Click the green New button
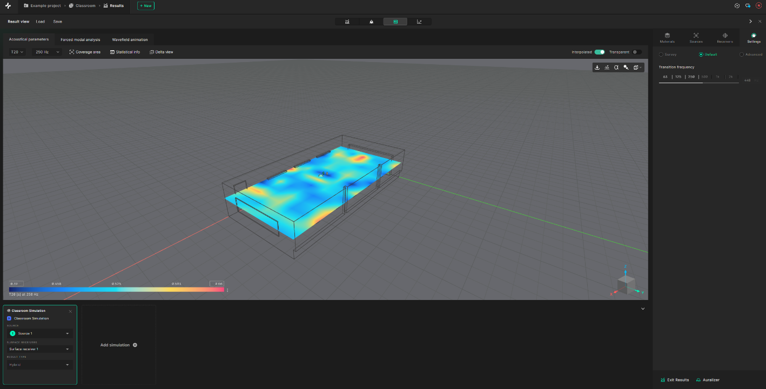766x389 pixels. (x=146, y=5)
